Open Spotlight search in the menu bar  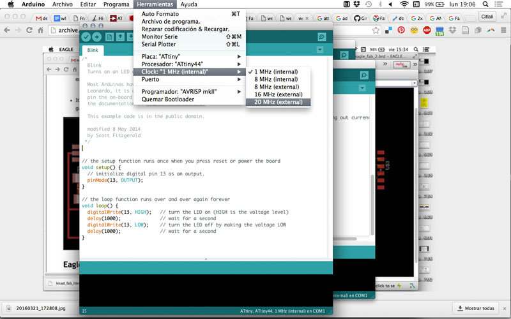[x=485, y=4]
